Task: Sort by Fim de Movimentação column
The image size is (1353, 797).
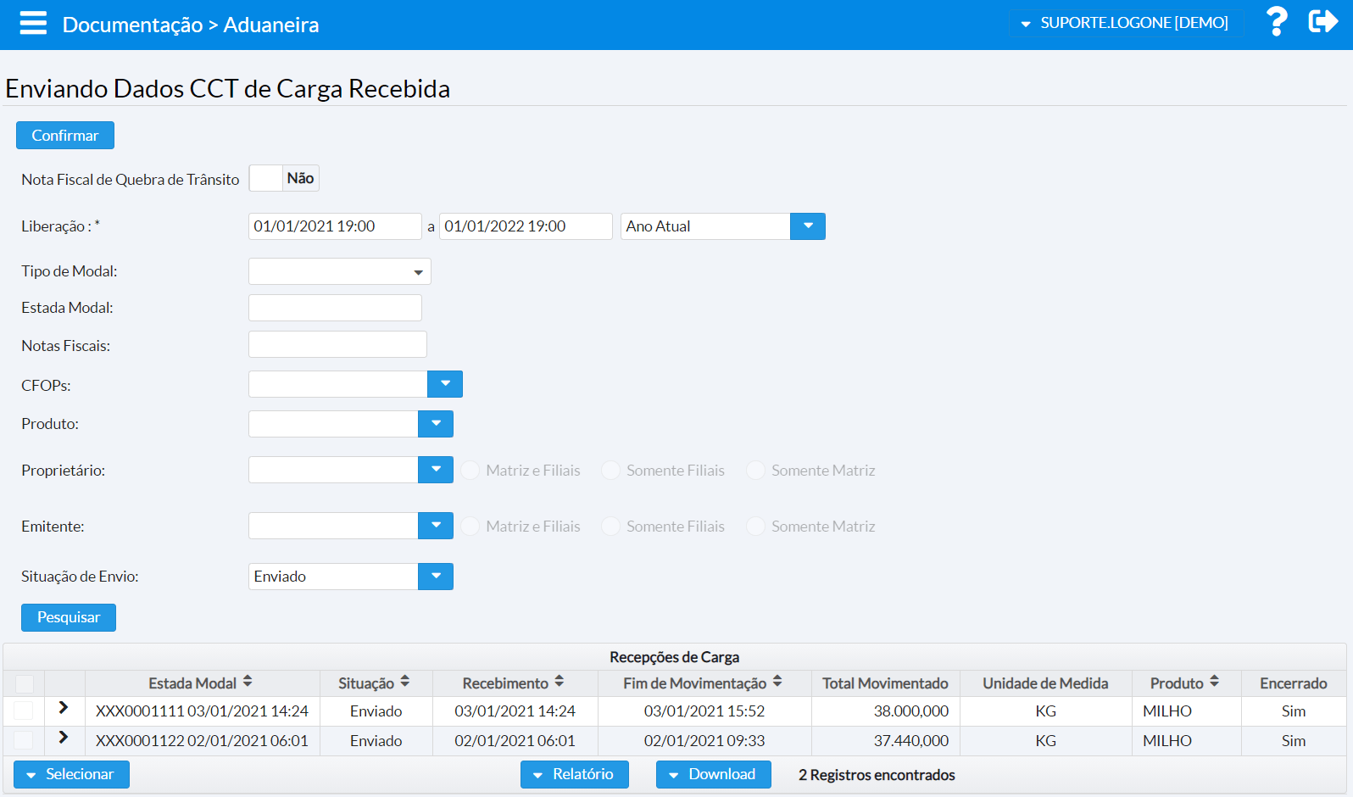Action: click(777, 682)
